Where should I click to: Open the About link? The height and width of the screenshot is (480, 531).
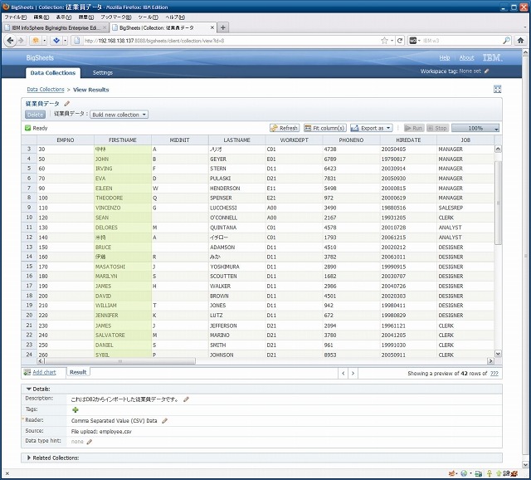coord(466,57)
